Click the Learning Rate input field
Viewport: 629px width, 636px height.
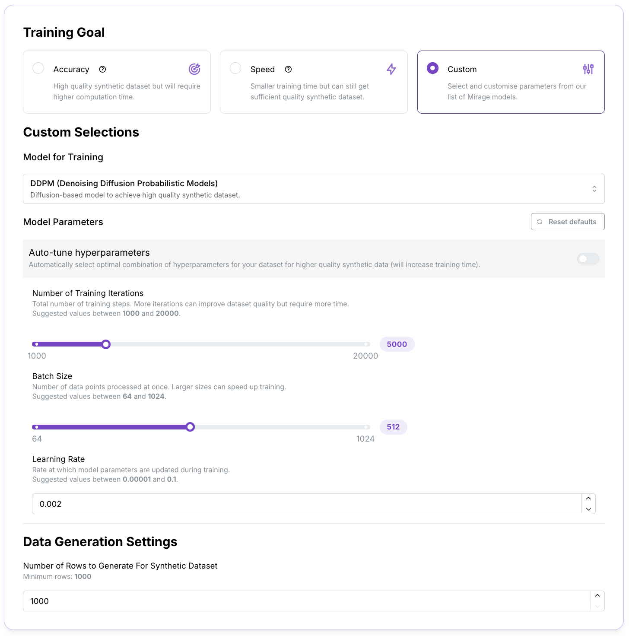click(x=307, y=504)
